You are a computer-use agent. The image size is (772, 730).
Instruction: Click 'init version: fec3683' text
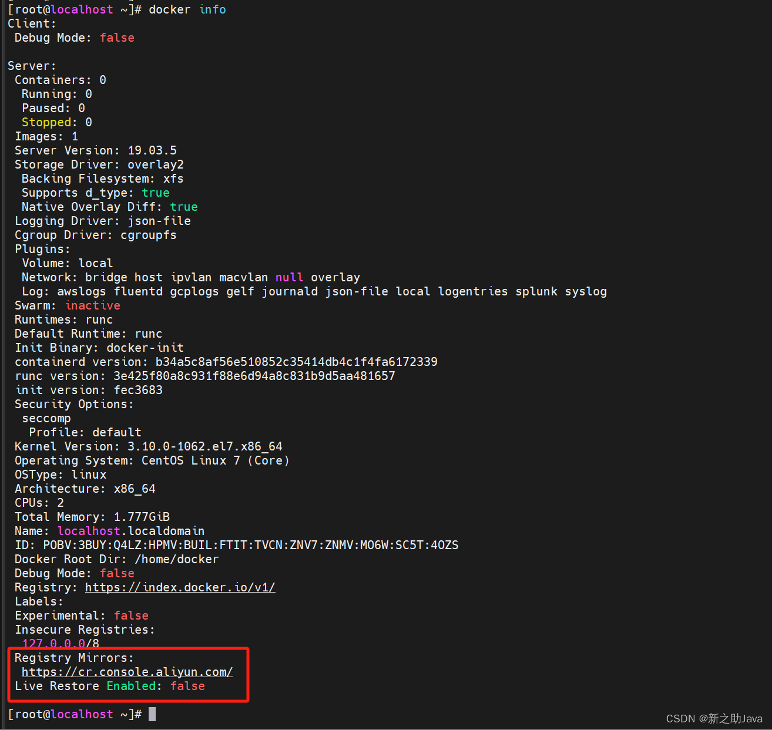point(89,390)
